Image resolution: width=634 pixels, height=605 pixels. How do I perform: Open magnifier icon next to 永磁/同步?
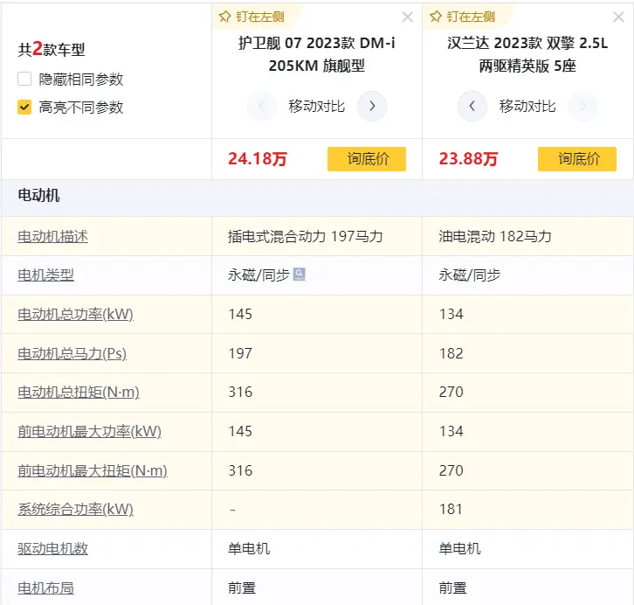pyautogui.click(x=300, y=274)
